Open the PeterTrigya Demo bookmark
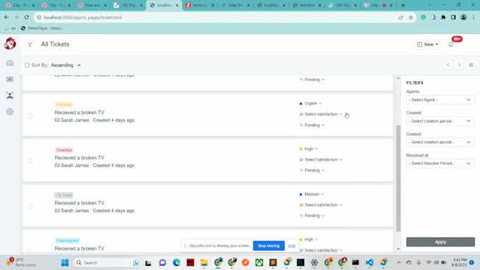 pyautogui.click(x=42, y=28)
